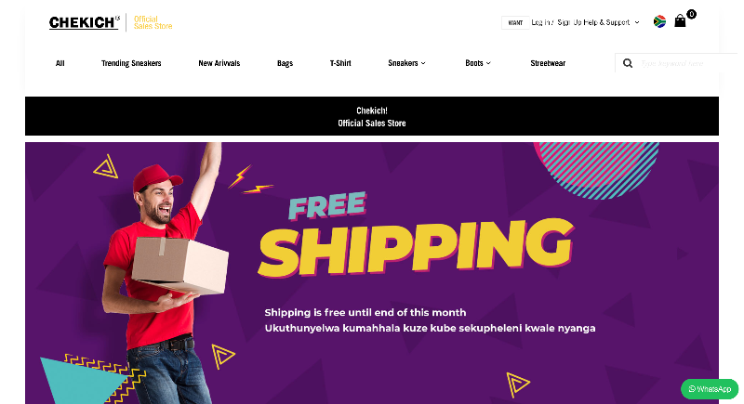744x404 pixels.
Task: Click the South Africa flag icon
Action: point(659,21)
